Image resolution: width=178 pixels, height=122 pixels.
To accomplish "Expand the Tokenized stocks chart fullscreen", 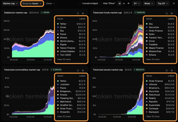I will pyautogui.click(x=167, y=71).
